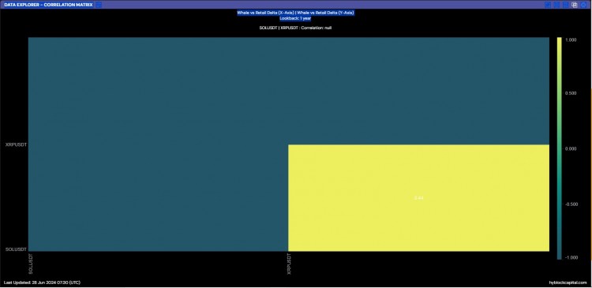Viewport: 592px width, 288px height.
Task: Click the menu icon beside Correlation Matrix title
Action: click(98, 5)
